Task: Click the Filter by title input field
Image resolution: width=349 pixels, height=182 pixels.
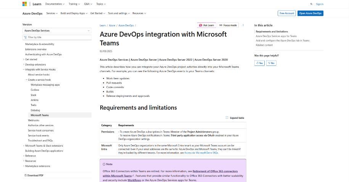Action: pyautogui.click(x=57, y=37)
